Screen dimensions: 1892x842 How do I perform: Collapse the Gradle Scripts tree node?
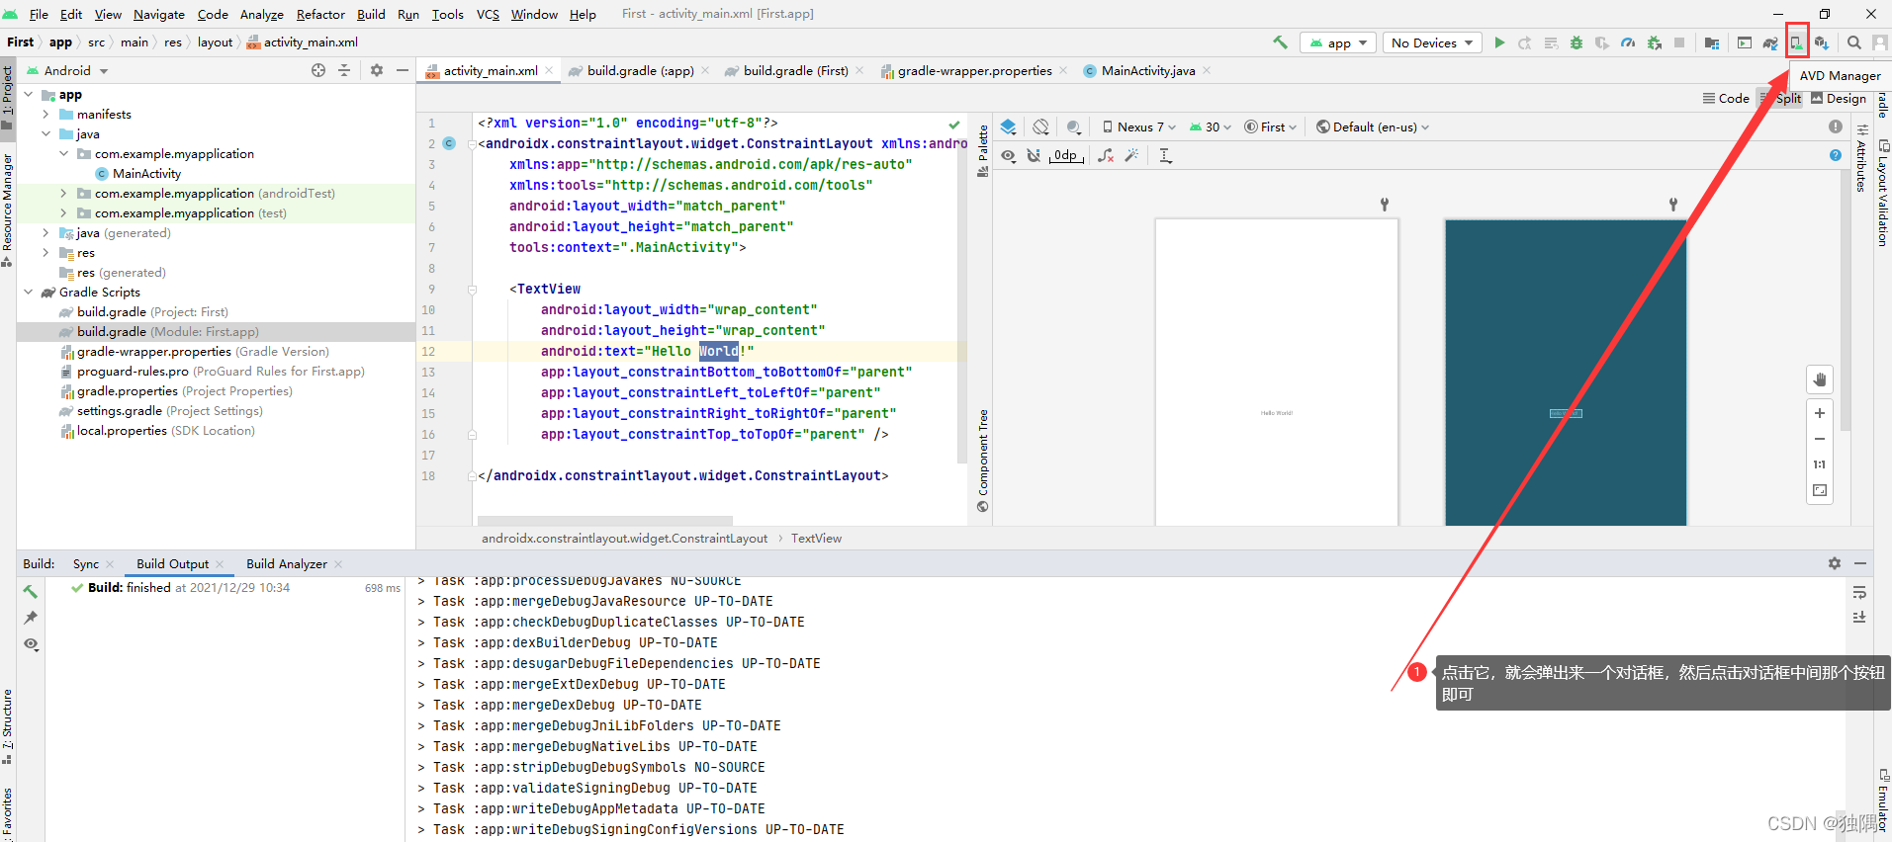pos(29,292)
